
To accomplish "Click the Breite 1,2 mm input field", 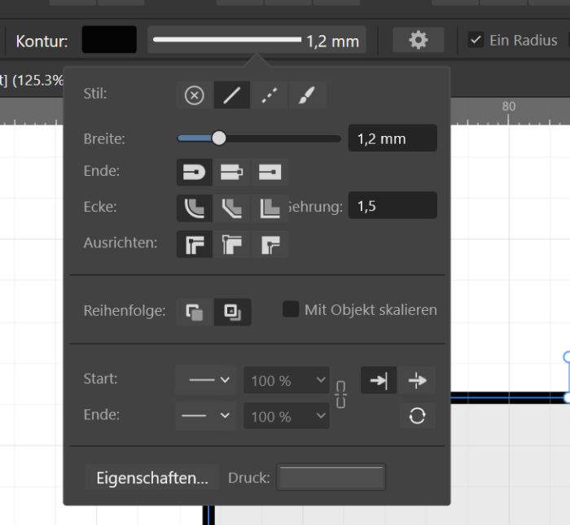I will click(x=392, y=138).
